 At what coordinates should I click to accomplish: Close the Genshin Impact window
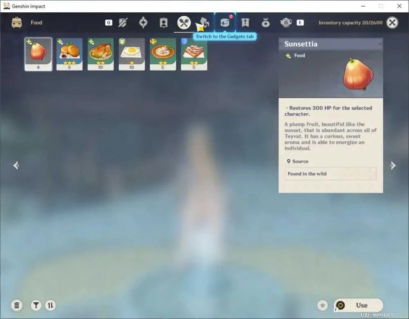click(399, 6)
